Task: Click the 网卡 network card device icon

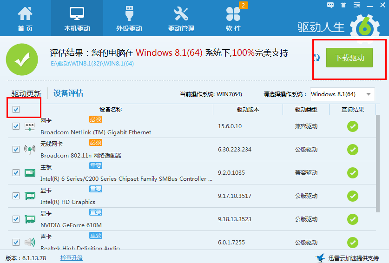Action: (30, 126)
